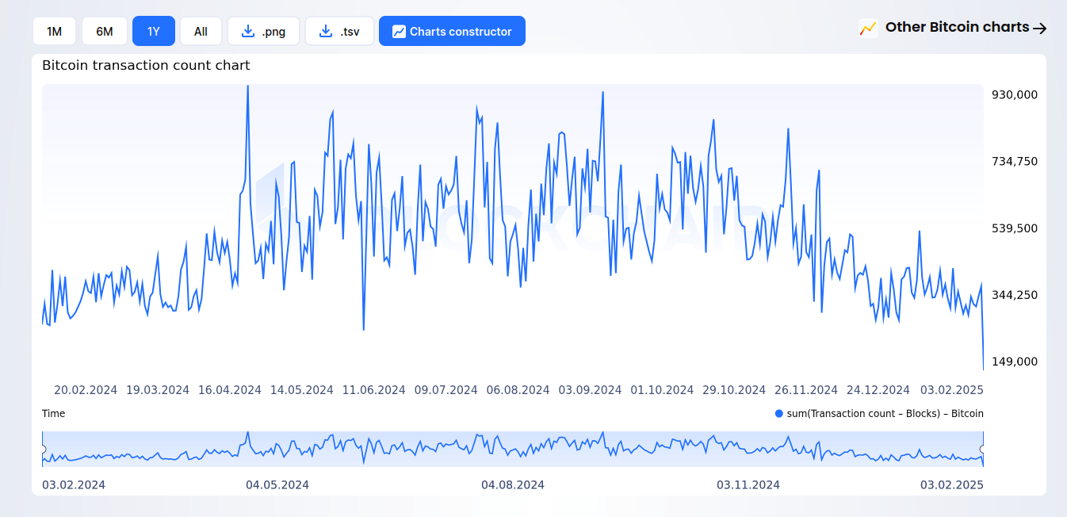
Task: Click the middle of the range navigator
Action: (513, 449)
